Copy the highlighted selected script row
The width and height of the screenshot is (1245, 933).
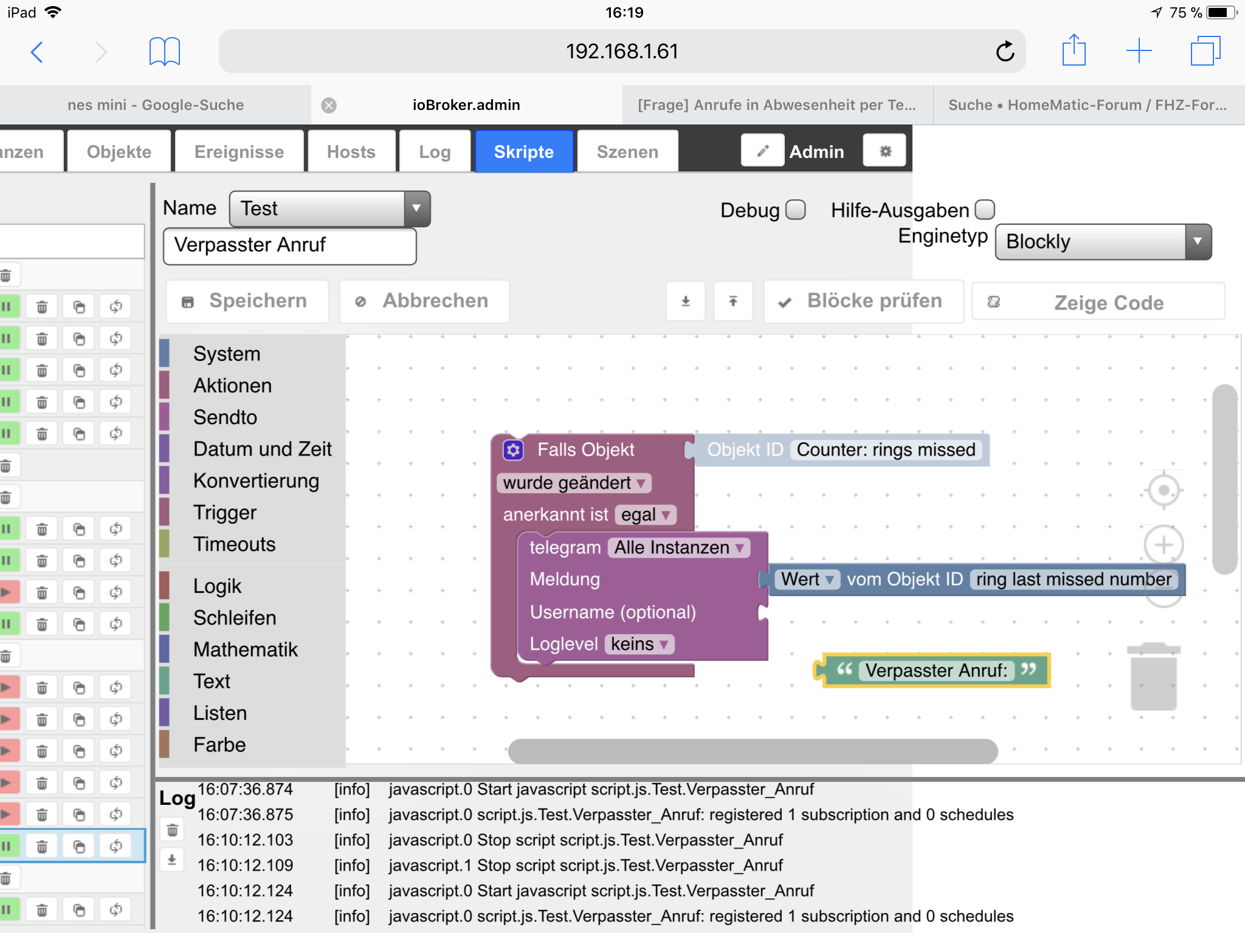79,846
